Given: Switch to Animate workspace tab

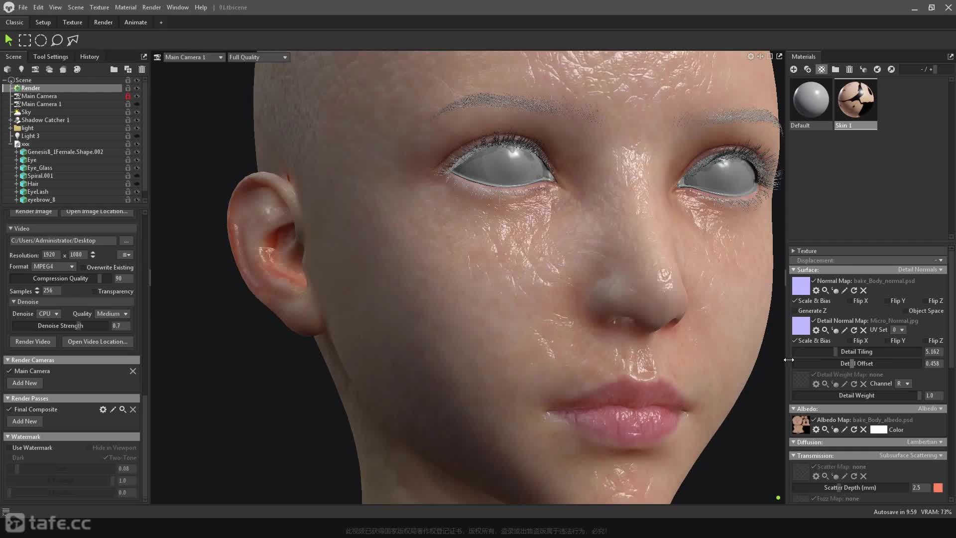Looking at the screenshot, I should 135,22.
